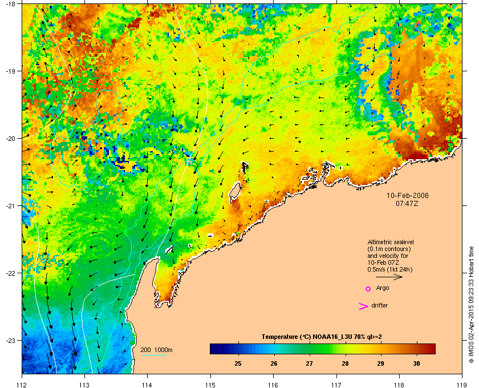Screen dimensions: 479x388
Task: Click the 28 tick label on colorbar
Action: tap(345, 363)
